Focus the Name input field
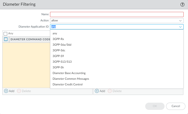 coord(117,14)
